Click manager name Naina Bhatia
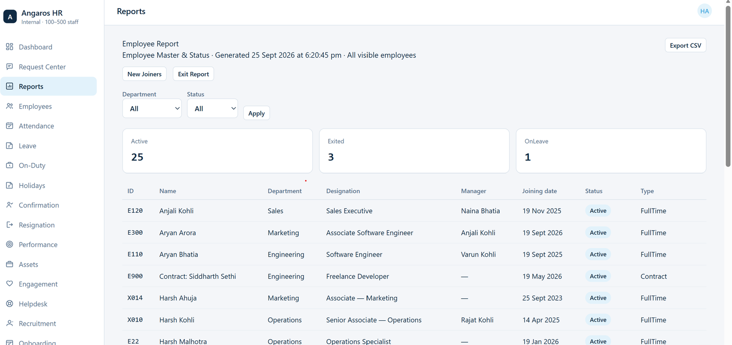This screenshot has height=345, width=732. 480,211
